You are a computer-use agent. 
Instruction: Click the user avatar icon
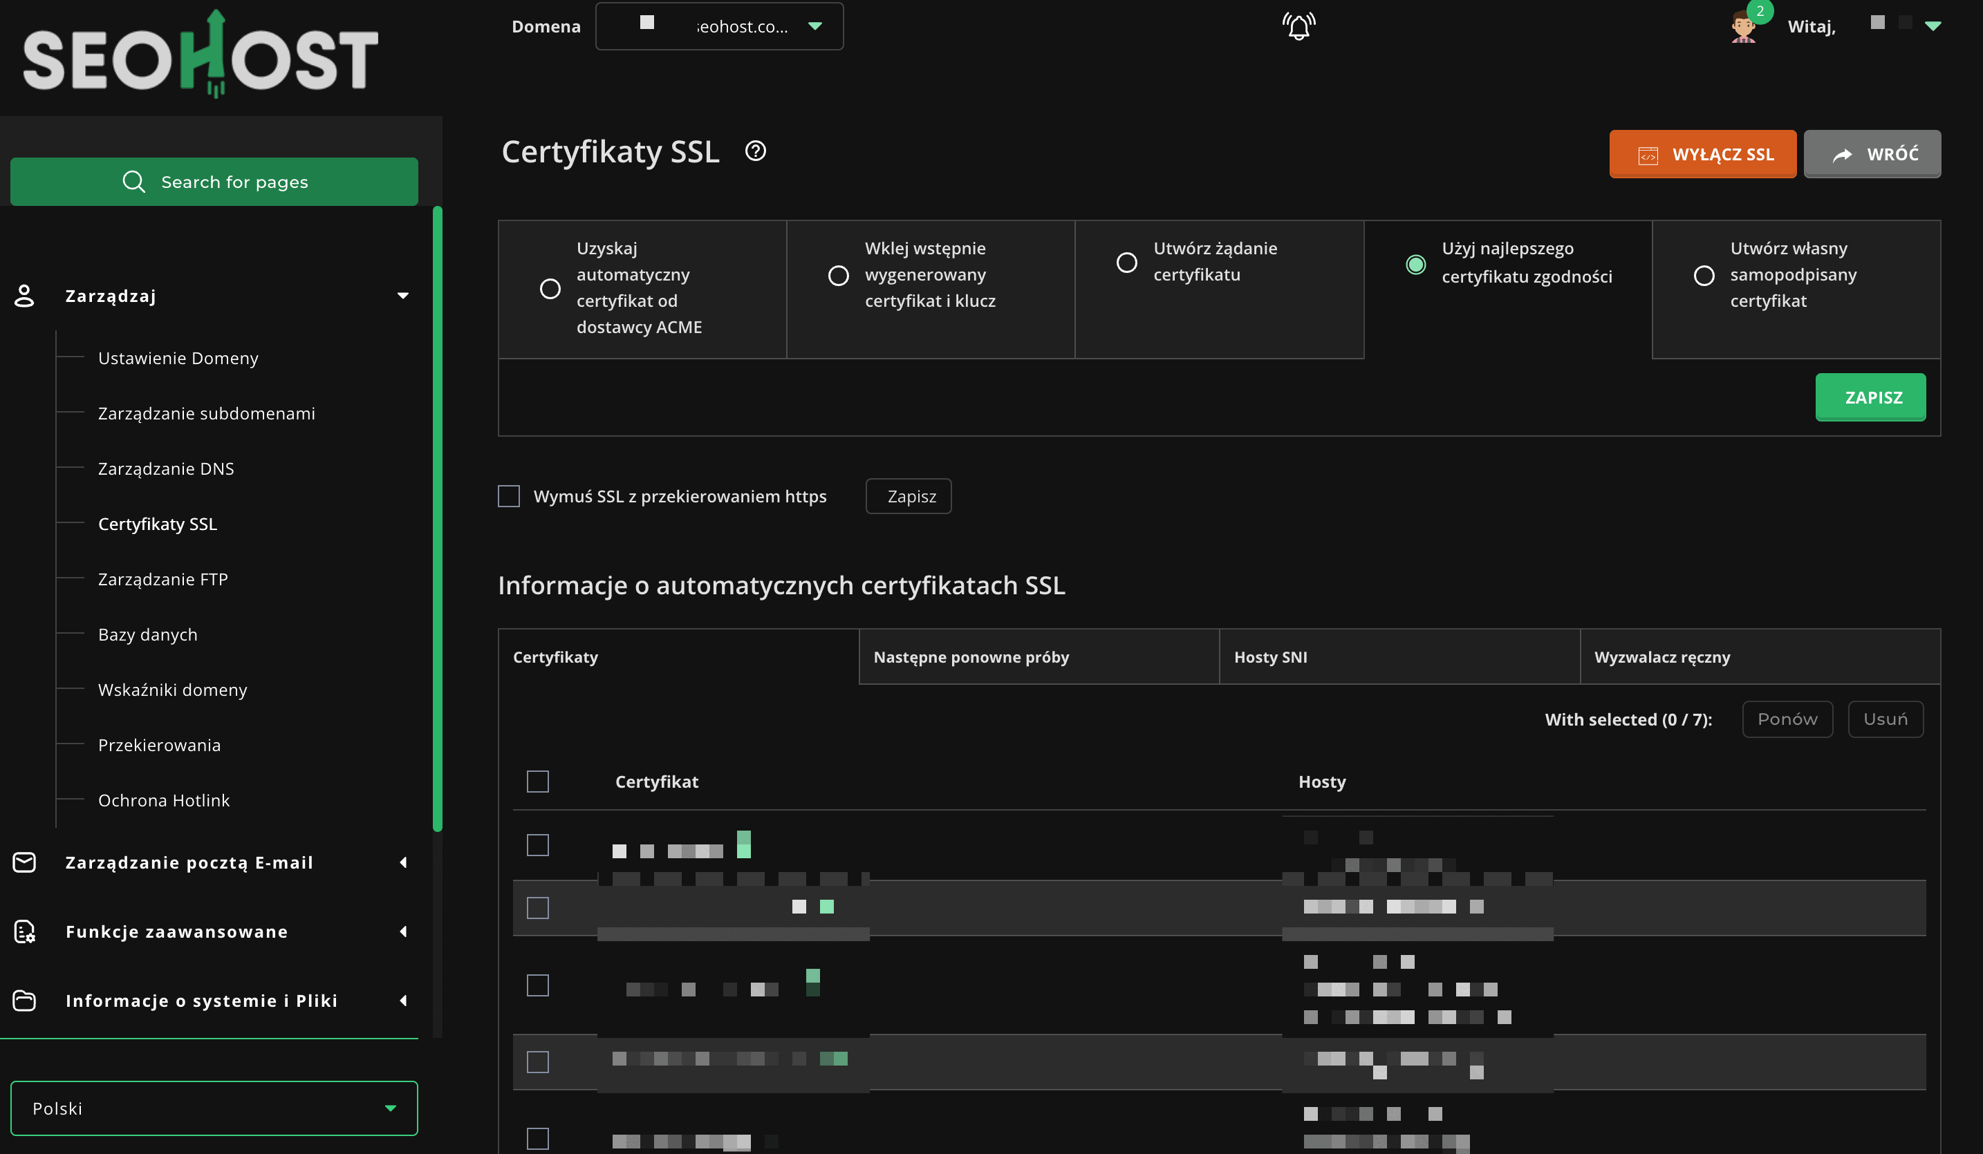click(1743, 27)
